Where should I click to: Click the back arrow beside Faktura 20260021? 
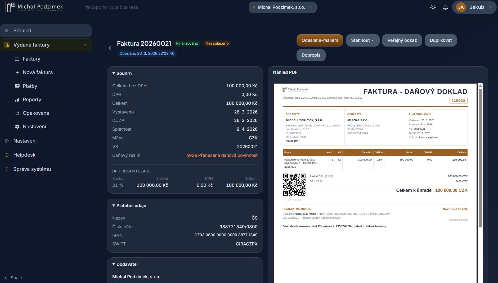(110, 48)
